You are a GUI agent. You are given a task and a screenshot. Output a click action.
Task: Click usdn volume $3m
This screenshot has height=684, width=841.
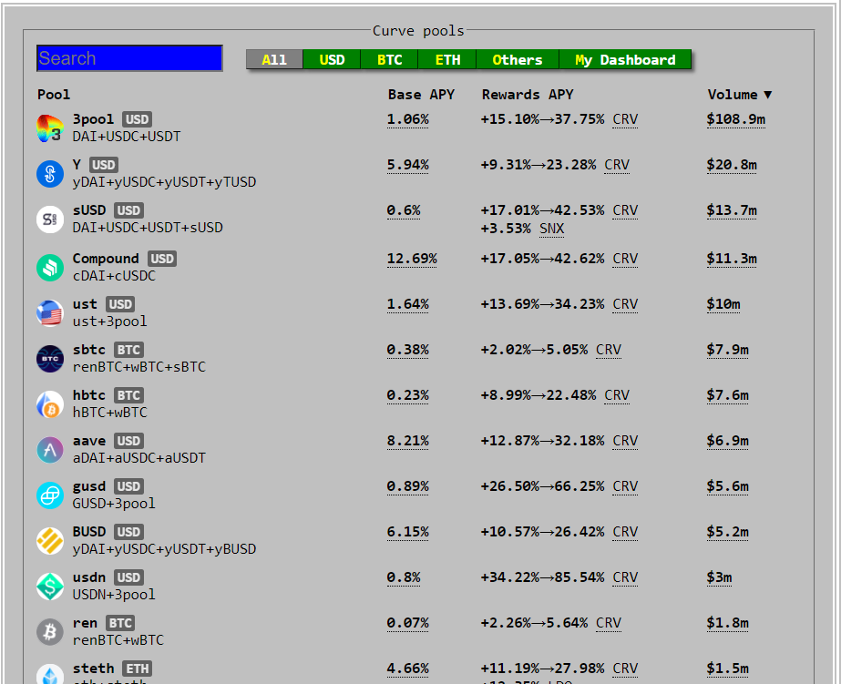pyautogui.click(x=719, y=577)
